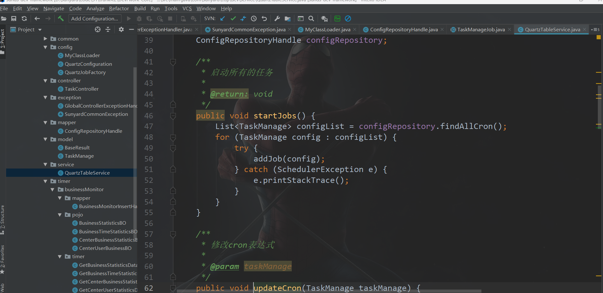Close the MyClassLoader.java tab
Image resolution: width=603 pixels, height=293 pixels.
tap(355, 29)
